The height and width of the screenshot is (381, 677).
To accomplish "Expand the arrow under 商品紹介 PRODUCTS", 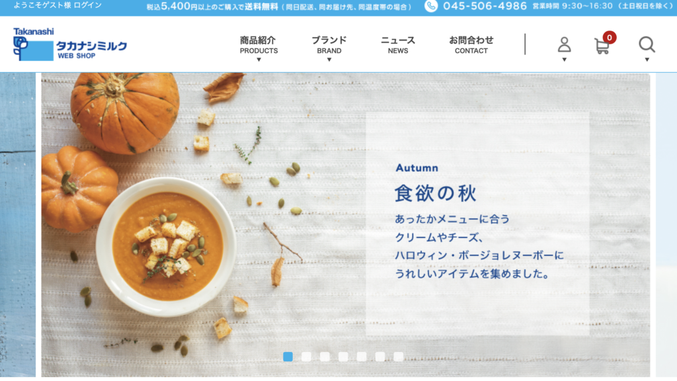I will (x=259, y=60).
